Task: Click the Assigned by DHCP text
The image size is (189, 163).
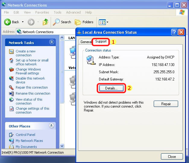Action: tap(161, 57)
